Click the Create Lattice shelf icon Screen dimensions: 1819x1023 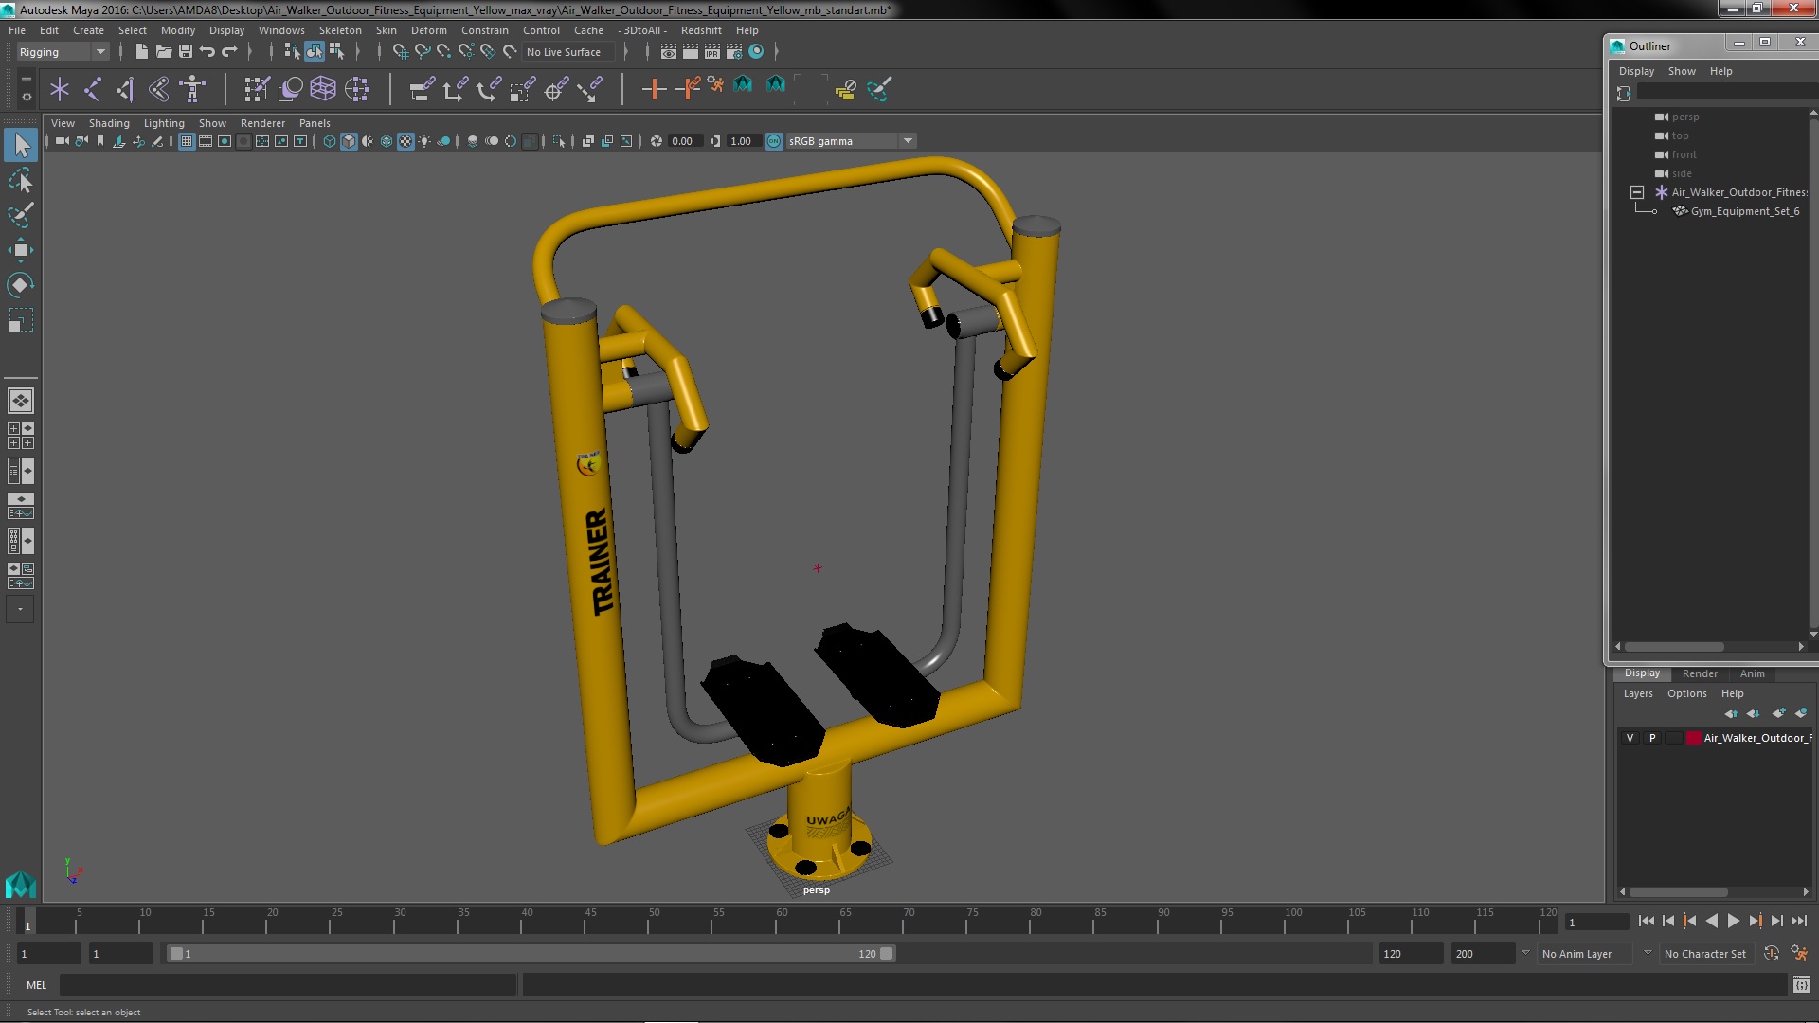323,89
